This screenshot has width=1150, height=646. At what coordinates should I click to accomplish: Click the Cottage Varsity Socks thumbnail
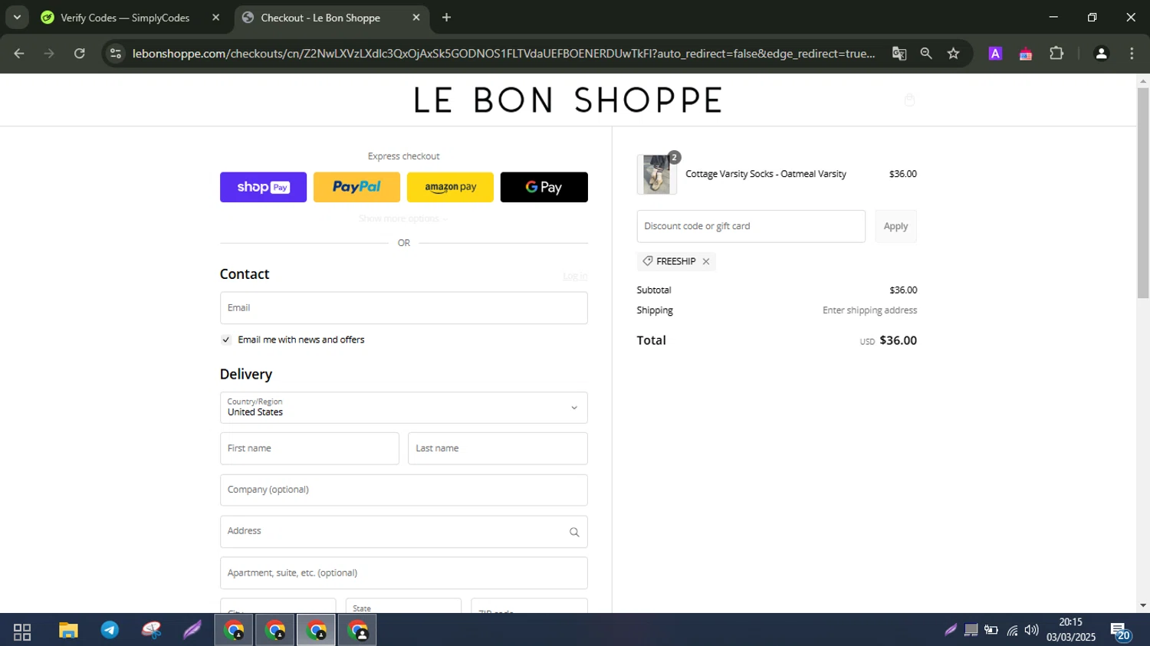point(656,174)
